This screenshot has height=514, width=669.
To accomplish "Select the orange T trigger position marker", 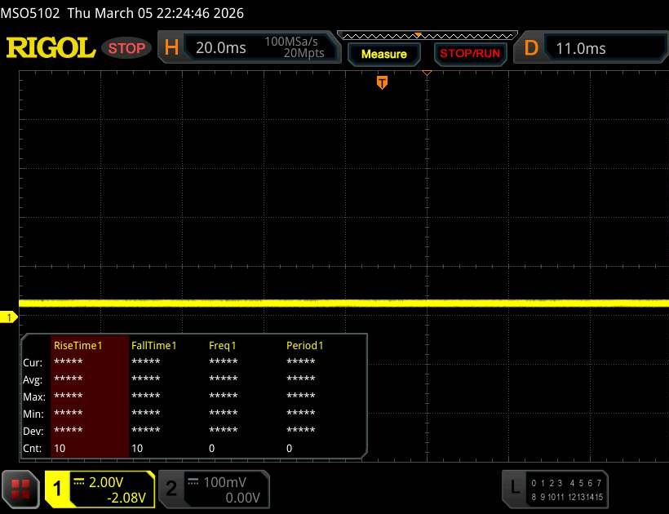I will click(382, 82).
